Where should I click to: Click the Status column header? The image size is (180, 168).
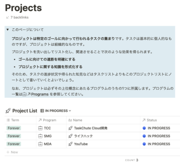click(160, 120)
